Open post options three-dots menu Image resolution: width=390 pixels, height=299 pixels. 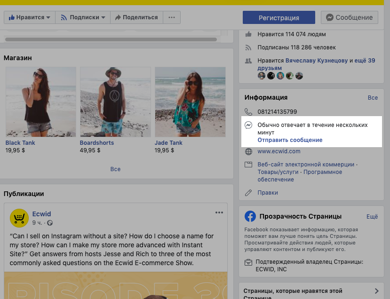click(219, 212)
